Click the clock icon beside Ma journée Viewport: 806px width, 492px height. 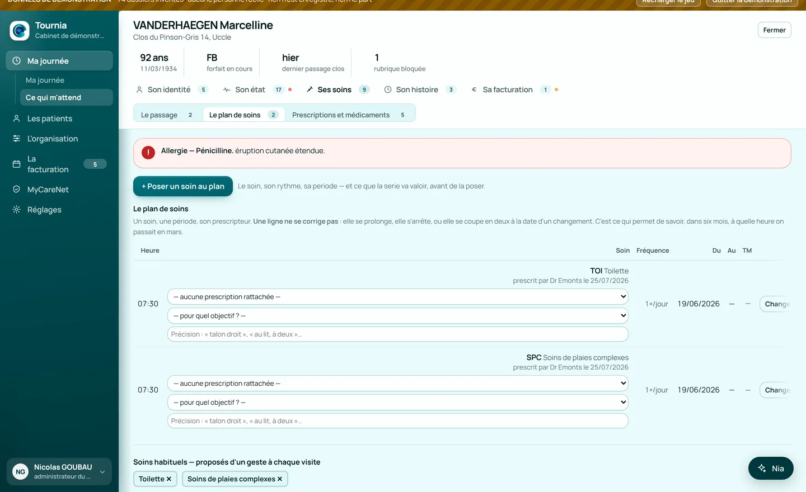click(x=17, y=60)
